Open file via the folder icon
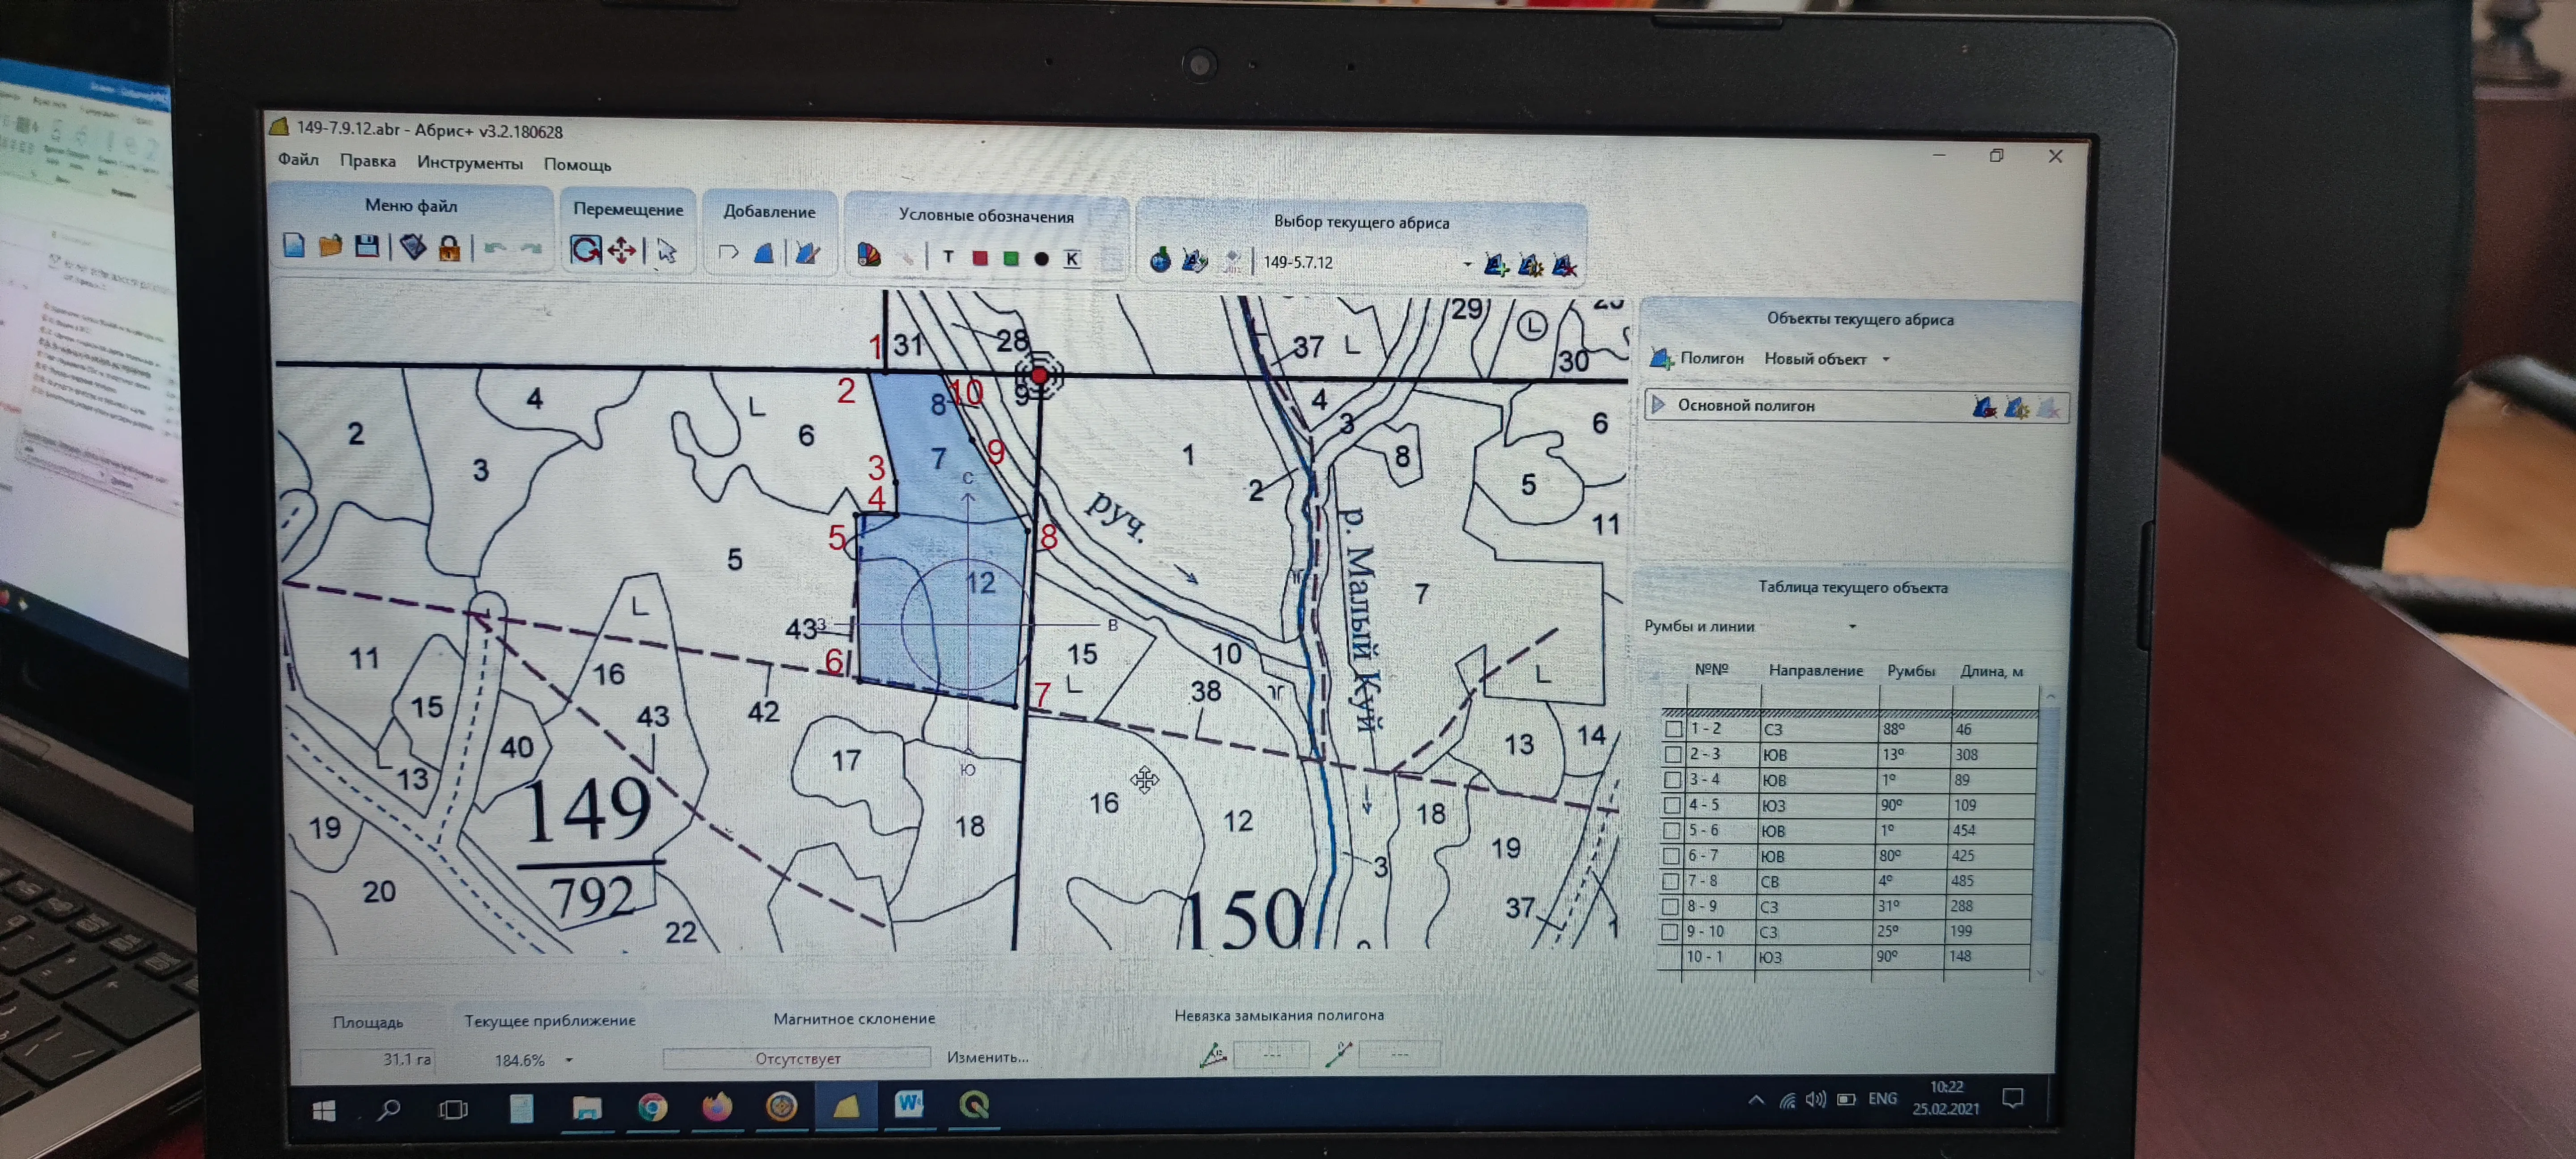The width and height of the screenshot is (2576, 1159). 330,246
